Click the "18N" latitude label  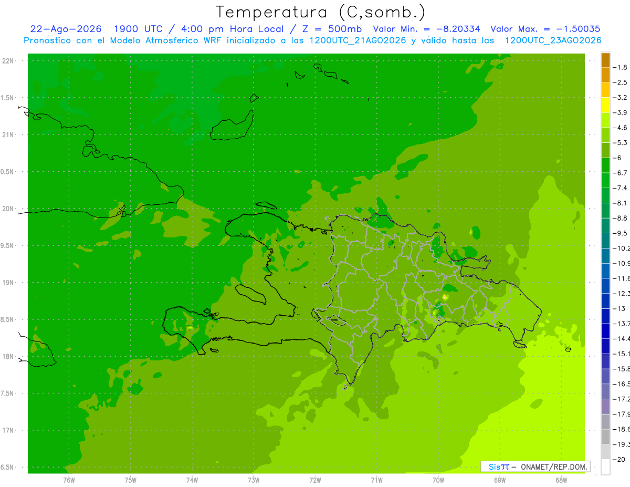point(8,356)
